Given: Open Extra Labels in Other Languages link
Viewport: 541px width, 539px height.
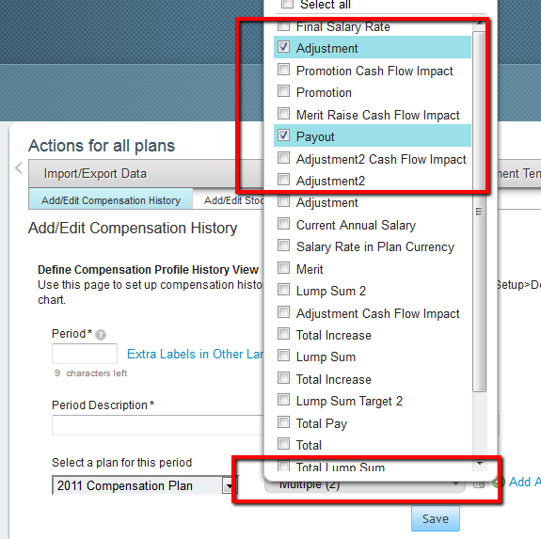Looking at the screenshot, I should coord(196,355).
